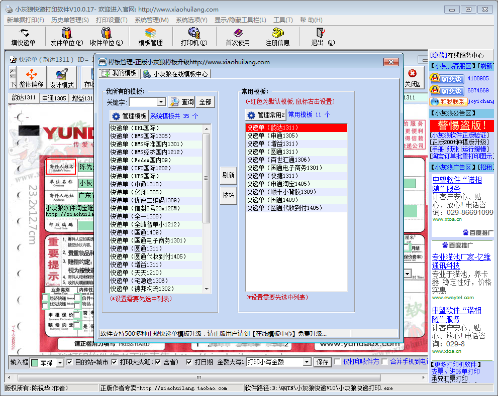The image size is (498, 396).
Task: Enable the 仅打印收件方 checkbox
Action: pyautogui.click(x=337, y=362)
